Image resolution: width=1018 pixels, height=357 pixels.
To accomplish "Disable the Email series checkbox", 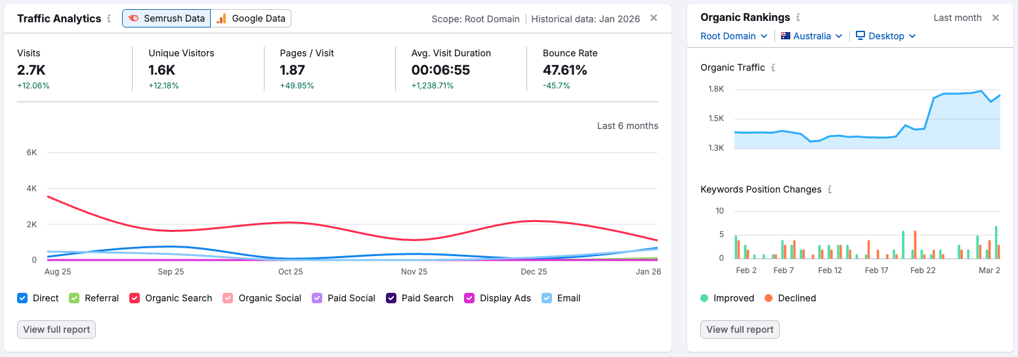I will pyautogui.click(x=547, y=298).
